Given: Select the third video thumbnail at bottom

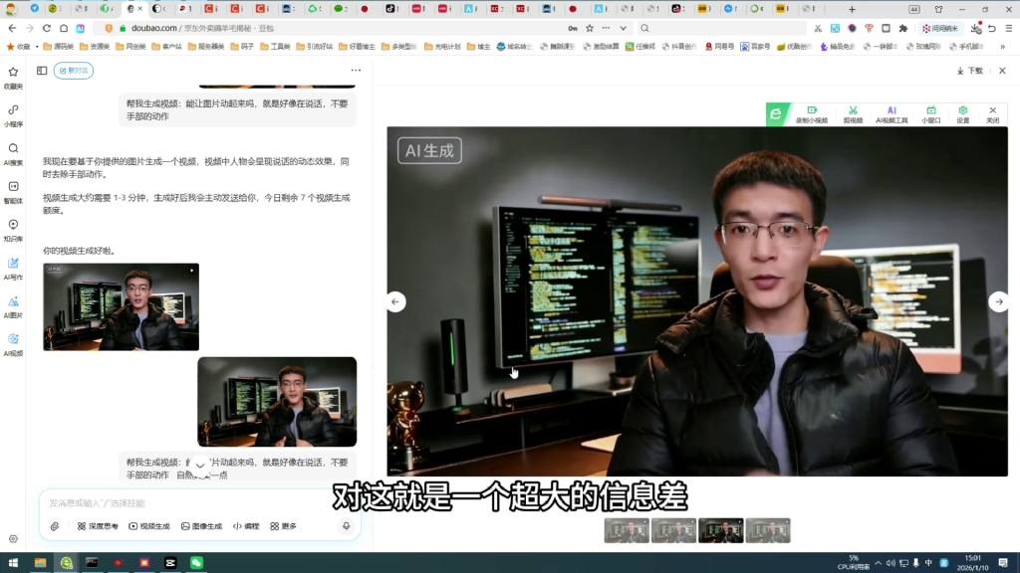Looking at the screenshot, I should 721,530.
